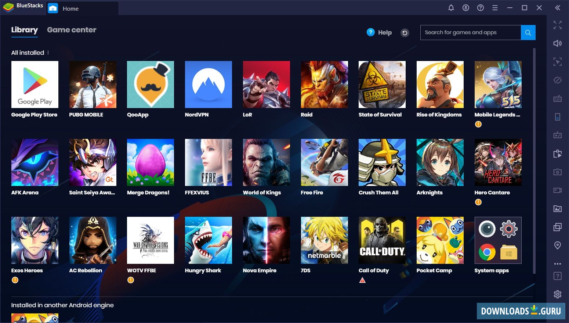This screenshot has width=569, height=323.
Task: Launch FFEXVIUS from the library
Action: tap(209, 162)
